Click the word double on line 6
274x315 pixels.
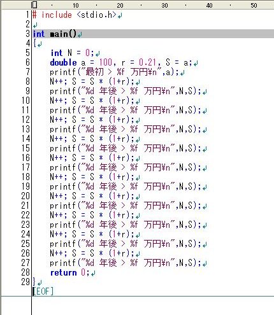[x=63, y=62]
